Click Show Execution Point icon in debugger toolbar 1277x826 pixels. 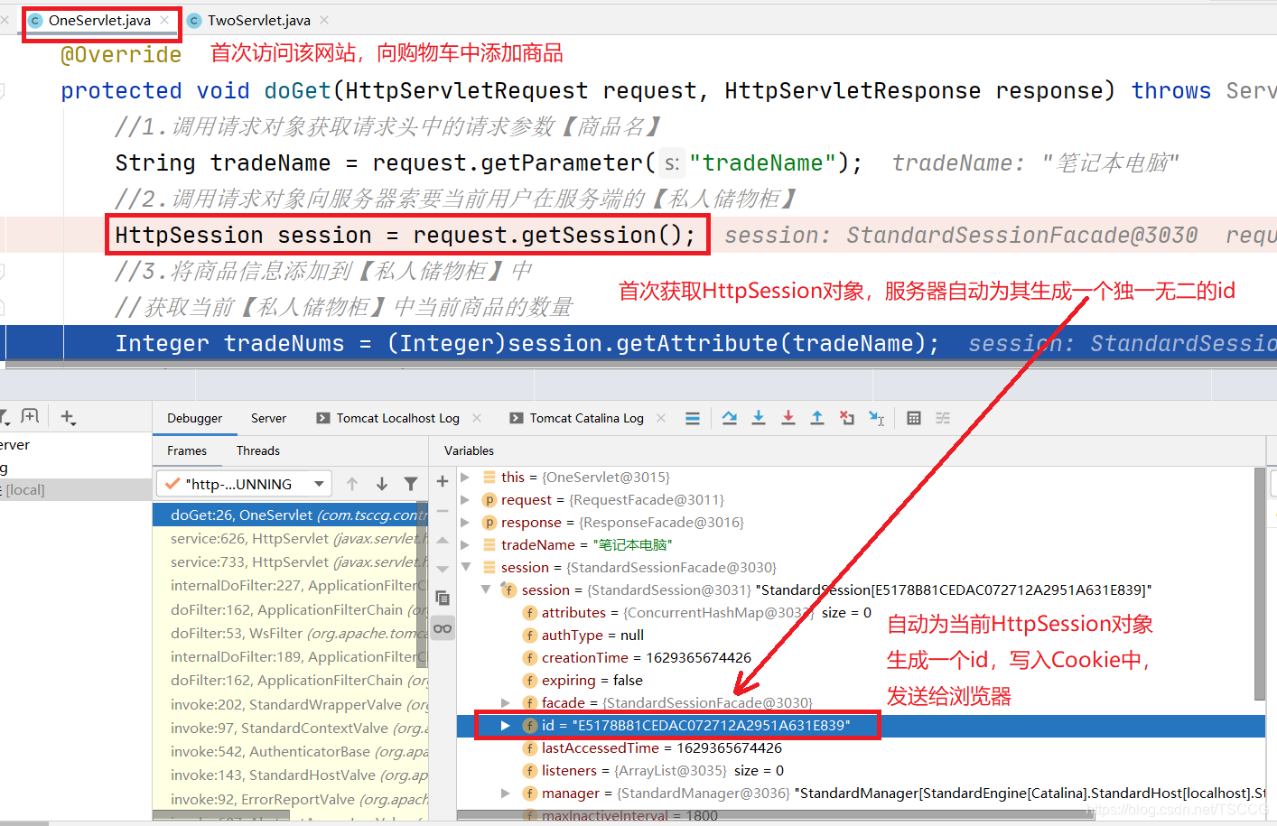[693, 418]
